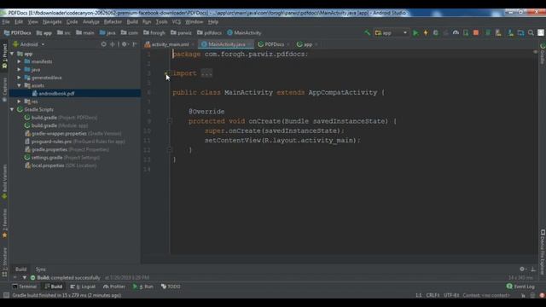Open the Android project view dropdown
546x307 pixels.
[x=29, y=44]
